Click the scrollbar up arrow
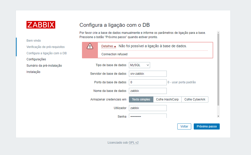This screenshot has height=155, width=251. 218,32
